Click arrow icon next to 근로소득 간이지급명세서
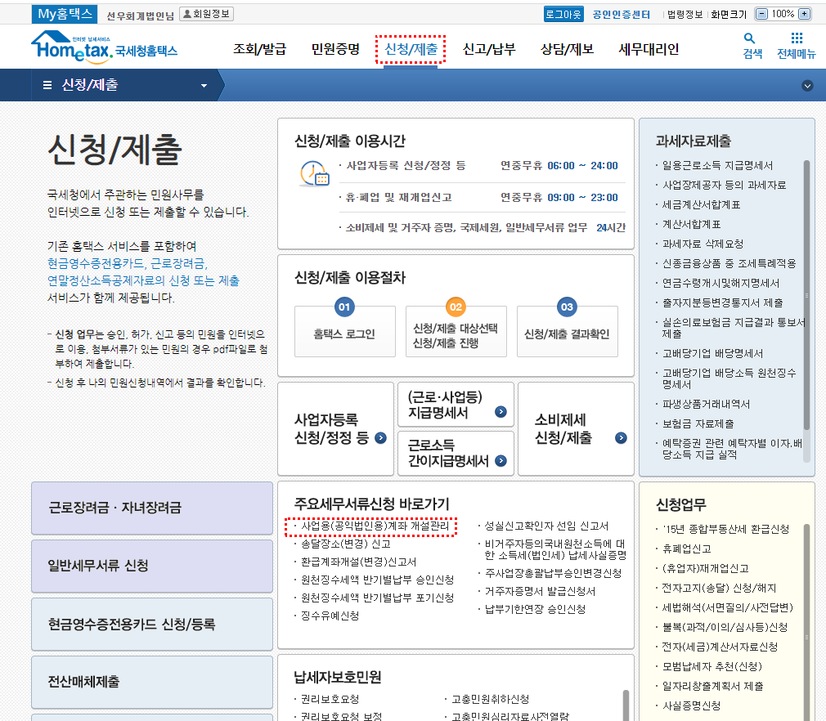 501,461
